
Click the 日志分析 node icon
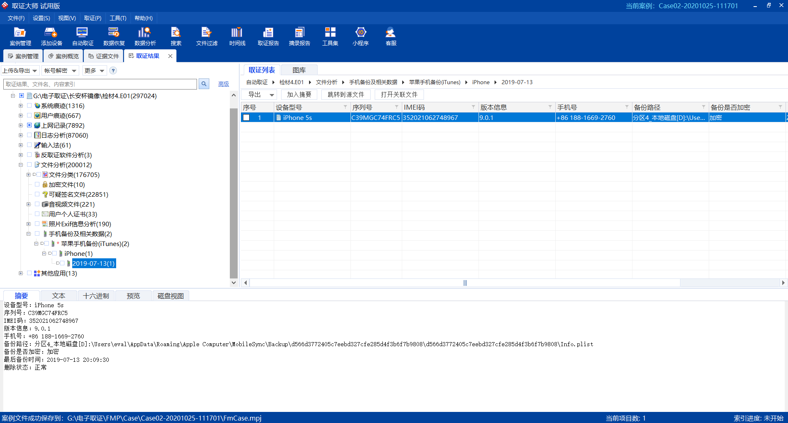[37, 135]
